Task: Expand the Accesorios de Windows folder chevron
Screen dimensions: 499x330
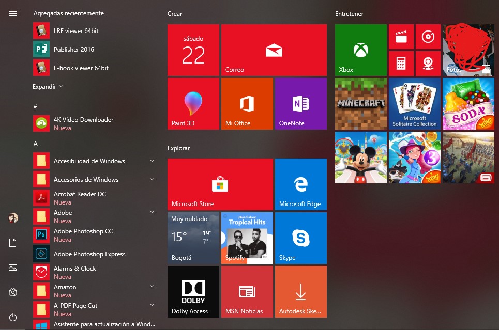Action: pyautogui.click(x=152, y=179)
